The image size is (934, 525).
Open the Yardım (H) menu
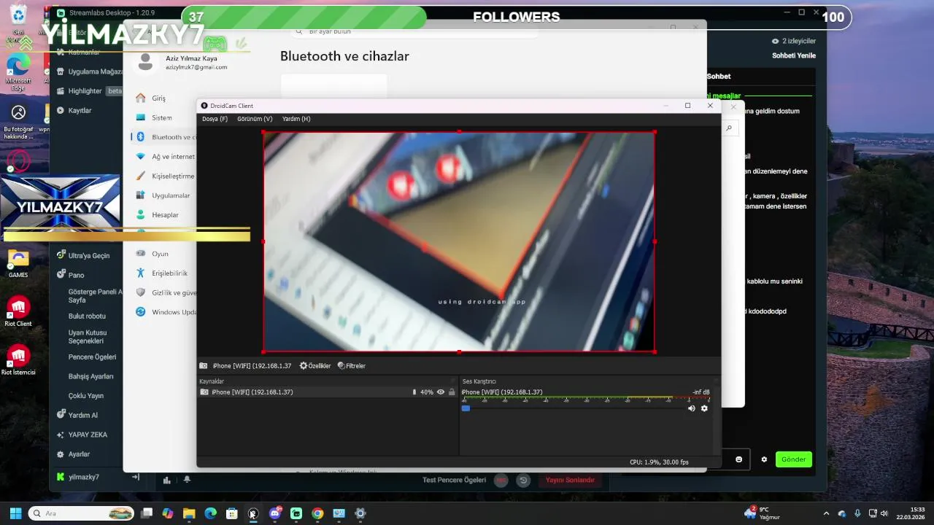pos(296,119)
